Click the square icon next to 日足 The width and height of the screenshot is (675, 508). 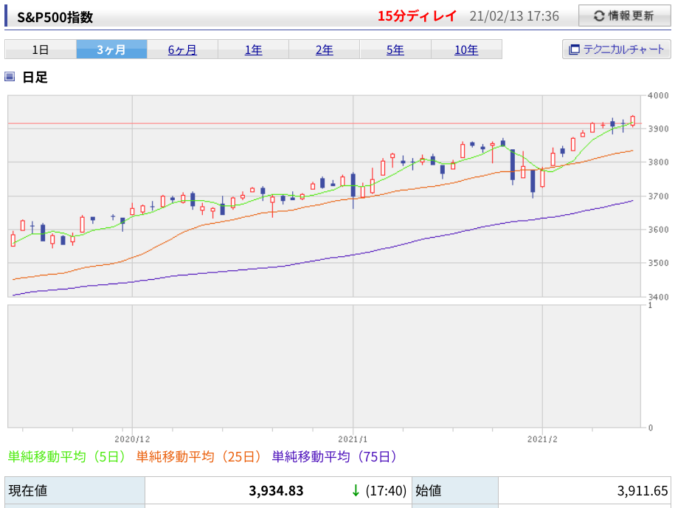(10, 77)
